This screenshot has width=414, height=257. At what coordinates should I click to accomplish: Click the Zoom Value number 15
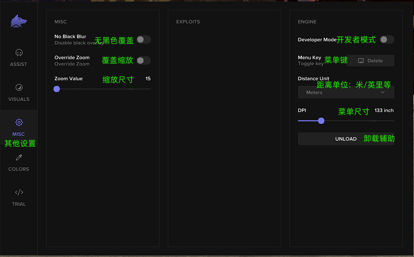click(x=148, y=79)
